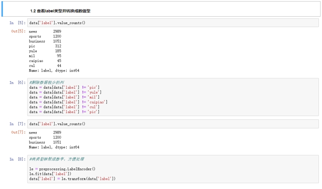Select code cell In [5] with value_counts
Viewport: 322px width, 189px height.
pyautogui.click(x=173, y=23)
